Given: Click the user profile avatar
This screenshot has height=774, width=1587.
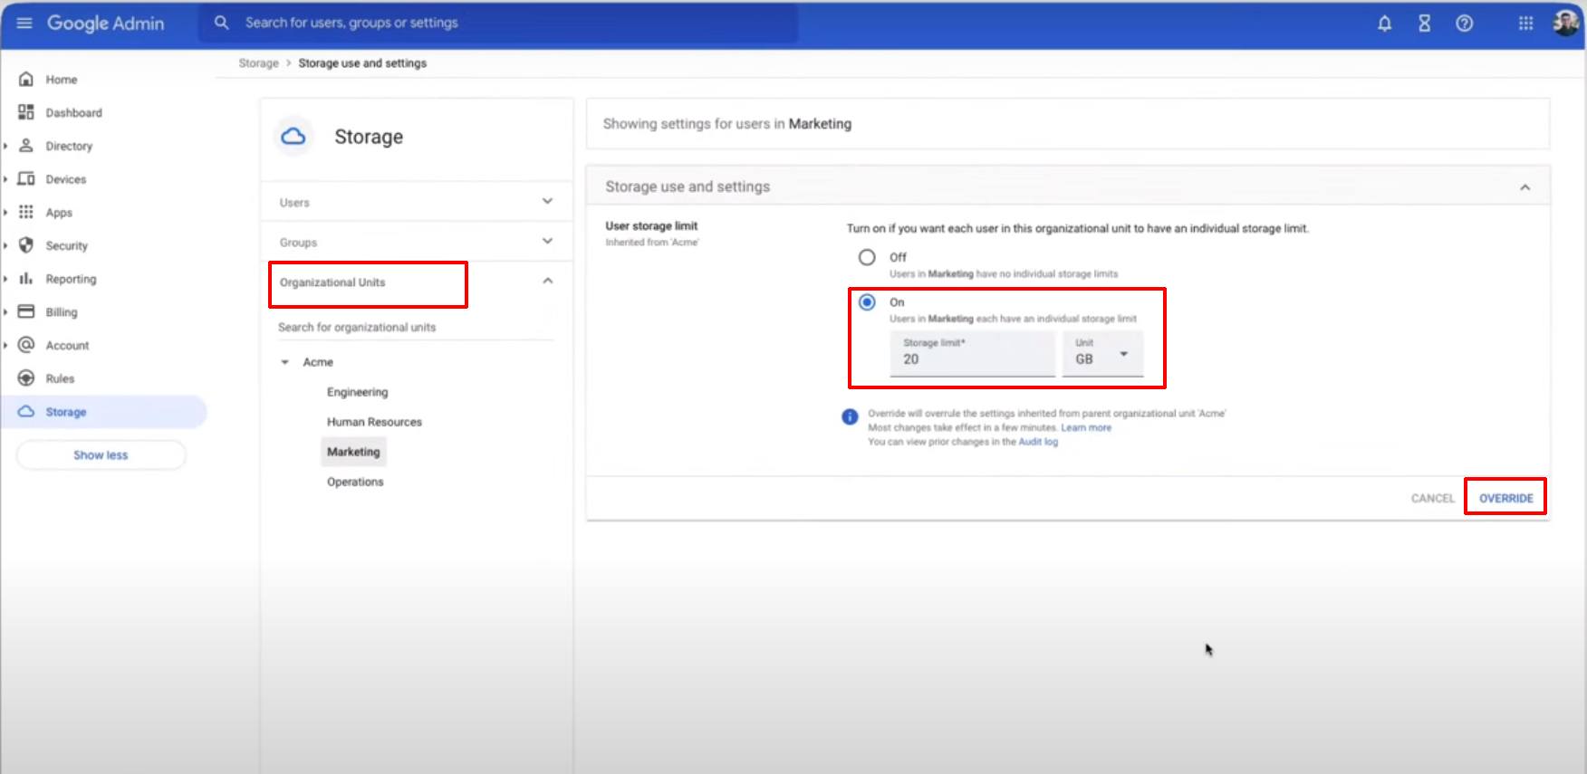Looking at the screenshot, I should pos(1565,24).
